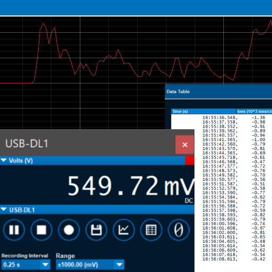This screenshot has height=272, width=272.
Task: Click the red channel color swatch
Action: 190,161
